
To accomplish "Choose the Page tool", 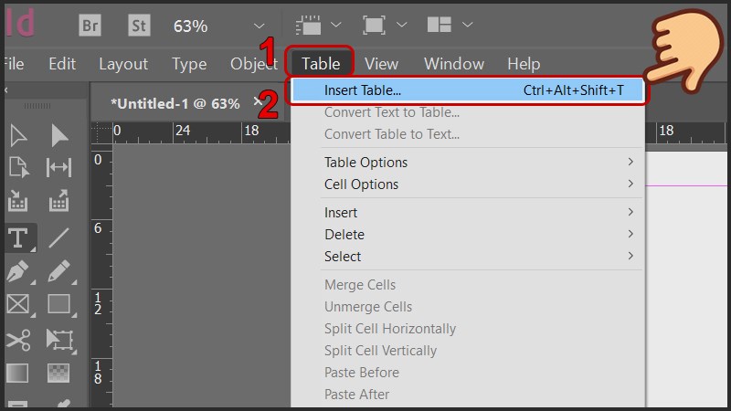I will (x=18, y=167).
